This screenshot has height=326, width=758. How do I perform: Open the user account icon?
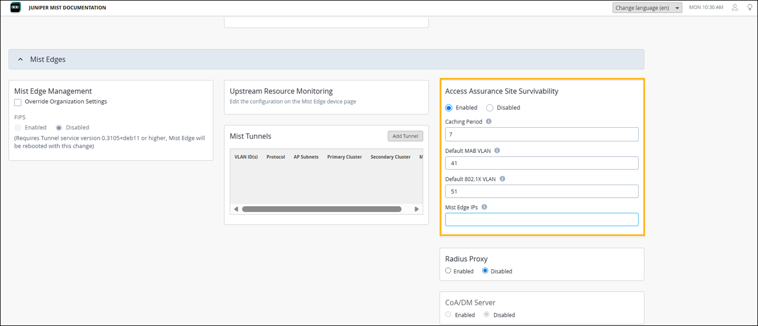pyautogui.click(x=735, y=7)
